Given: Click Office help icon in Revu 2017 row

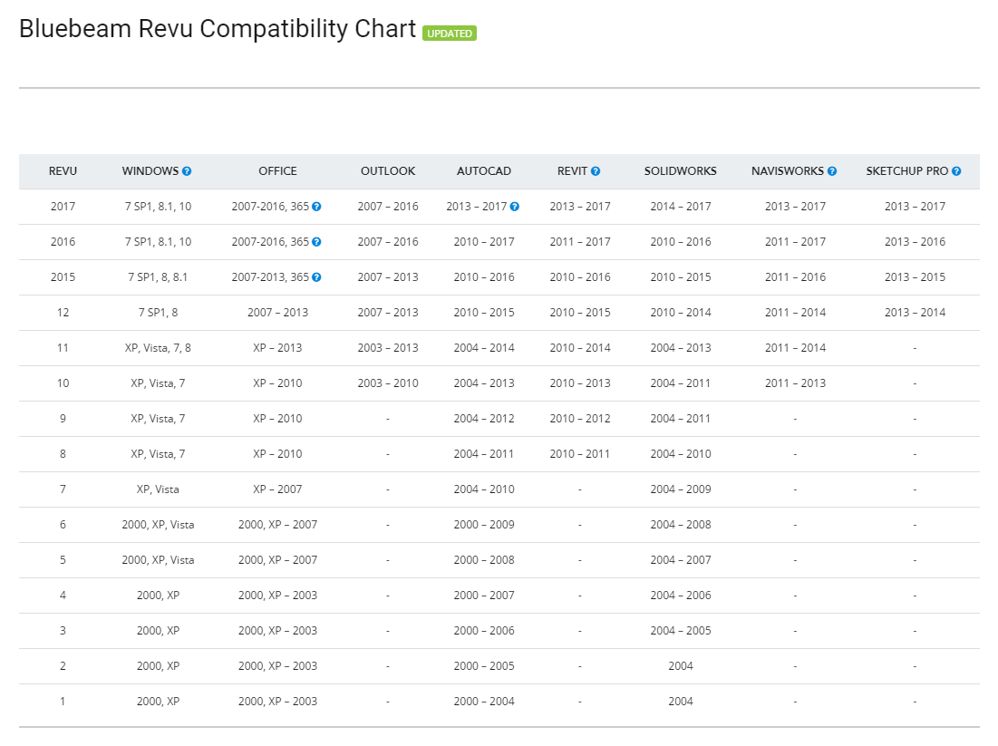Looking at the screenshot, I should 316,207.
